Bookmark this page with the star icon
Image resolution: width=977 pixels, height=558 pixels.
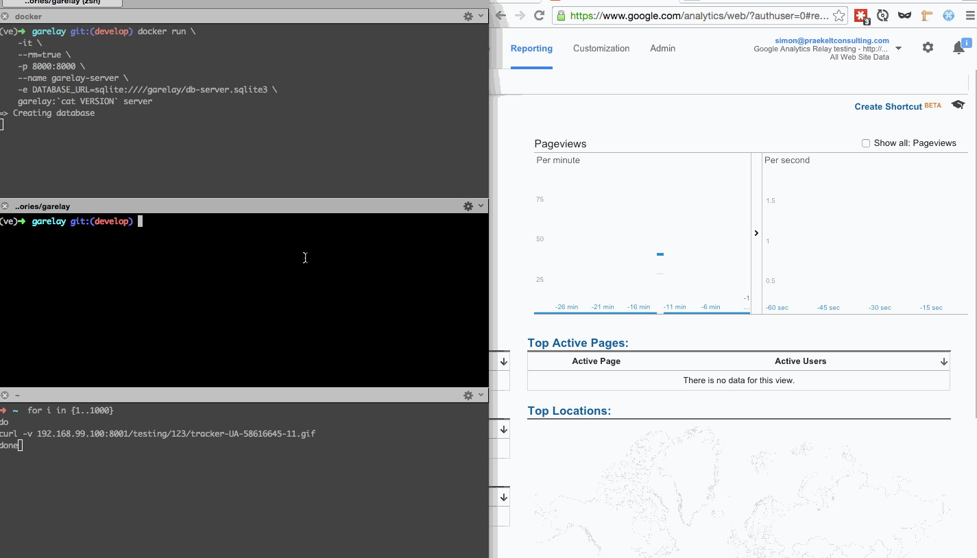pos(840,15)
